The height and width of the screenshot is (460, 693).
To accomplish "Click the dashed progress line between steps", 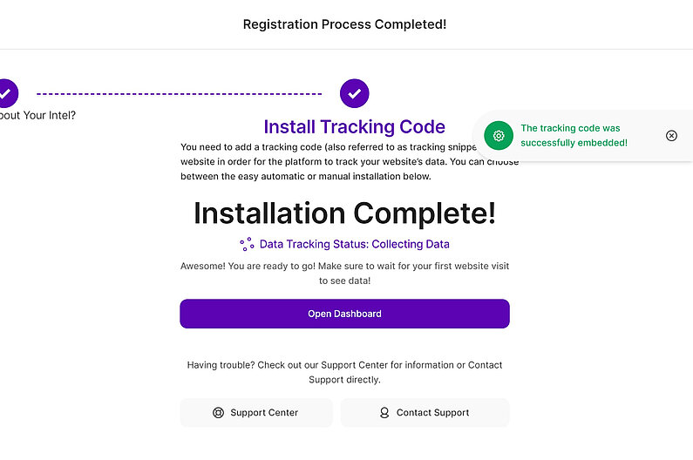I will click(179, 93).
